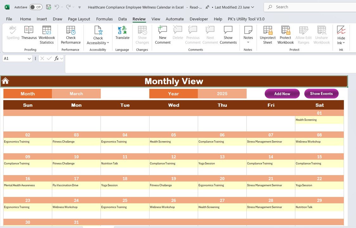Open the Customize Quick Access Toolbar menu
The image size is (356, 228).
point(79,7)
